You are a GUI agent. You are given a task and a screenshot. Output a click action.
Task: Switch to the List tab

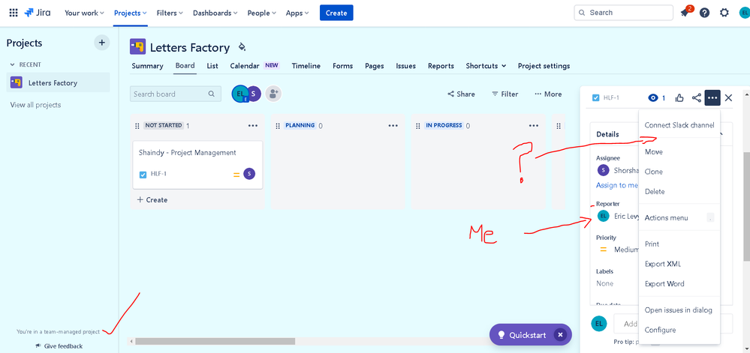coord(212,66)
